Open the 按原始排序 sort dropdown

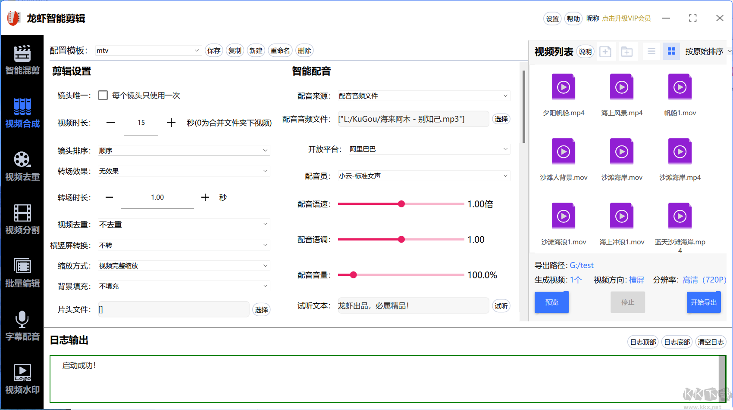click(x=708, y=51)
